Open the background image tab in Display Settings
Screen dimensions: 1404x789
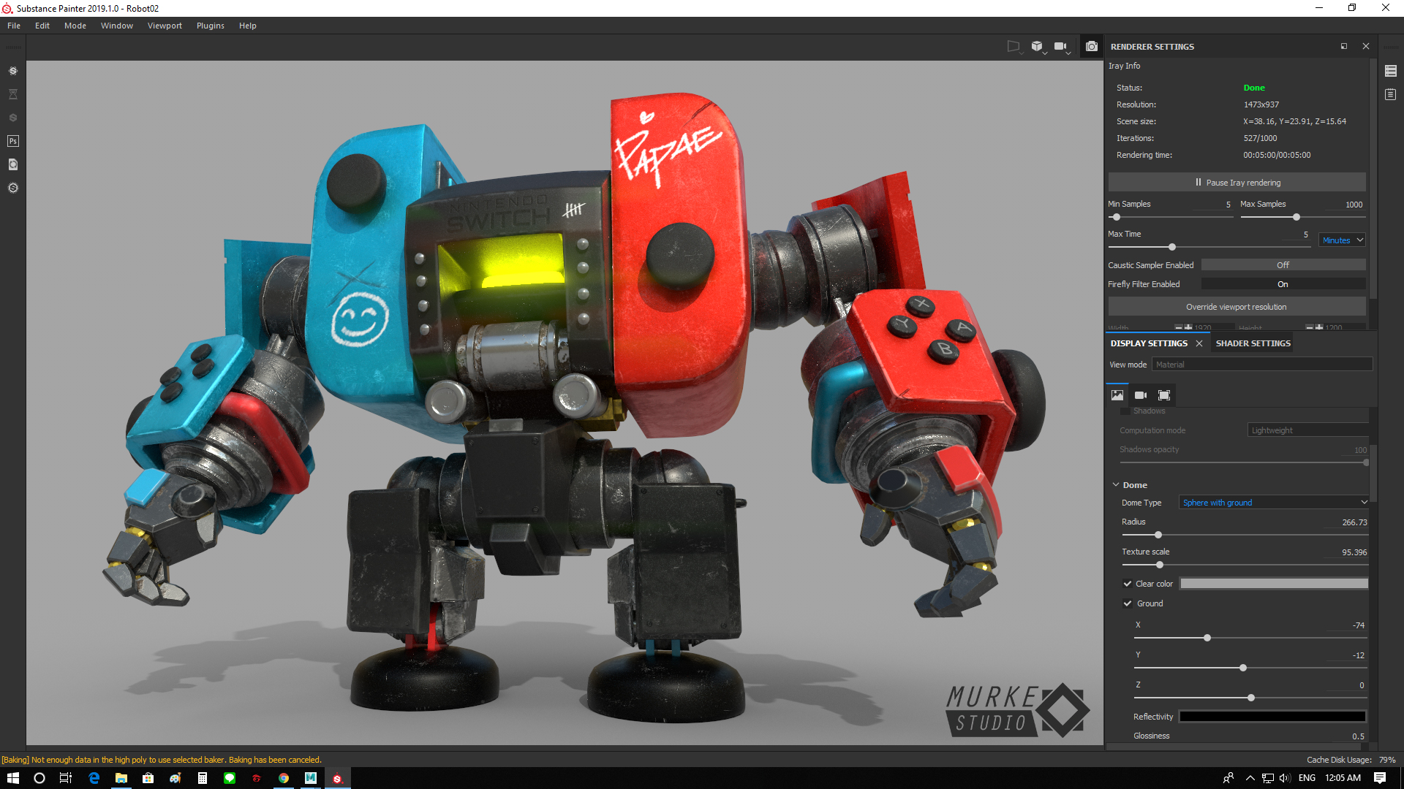(x=1117, y=395)
